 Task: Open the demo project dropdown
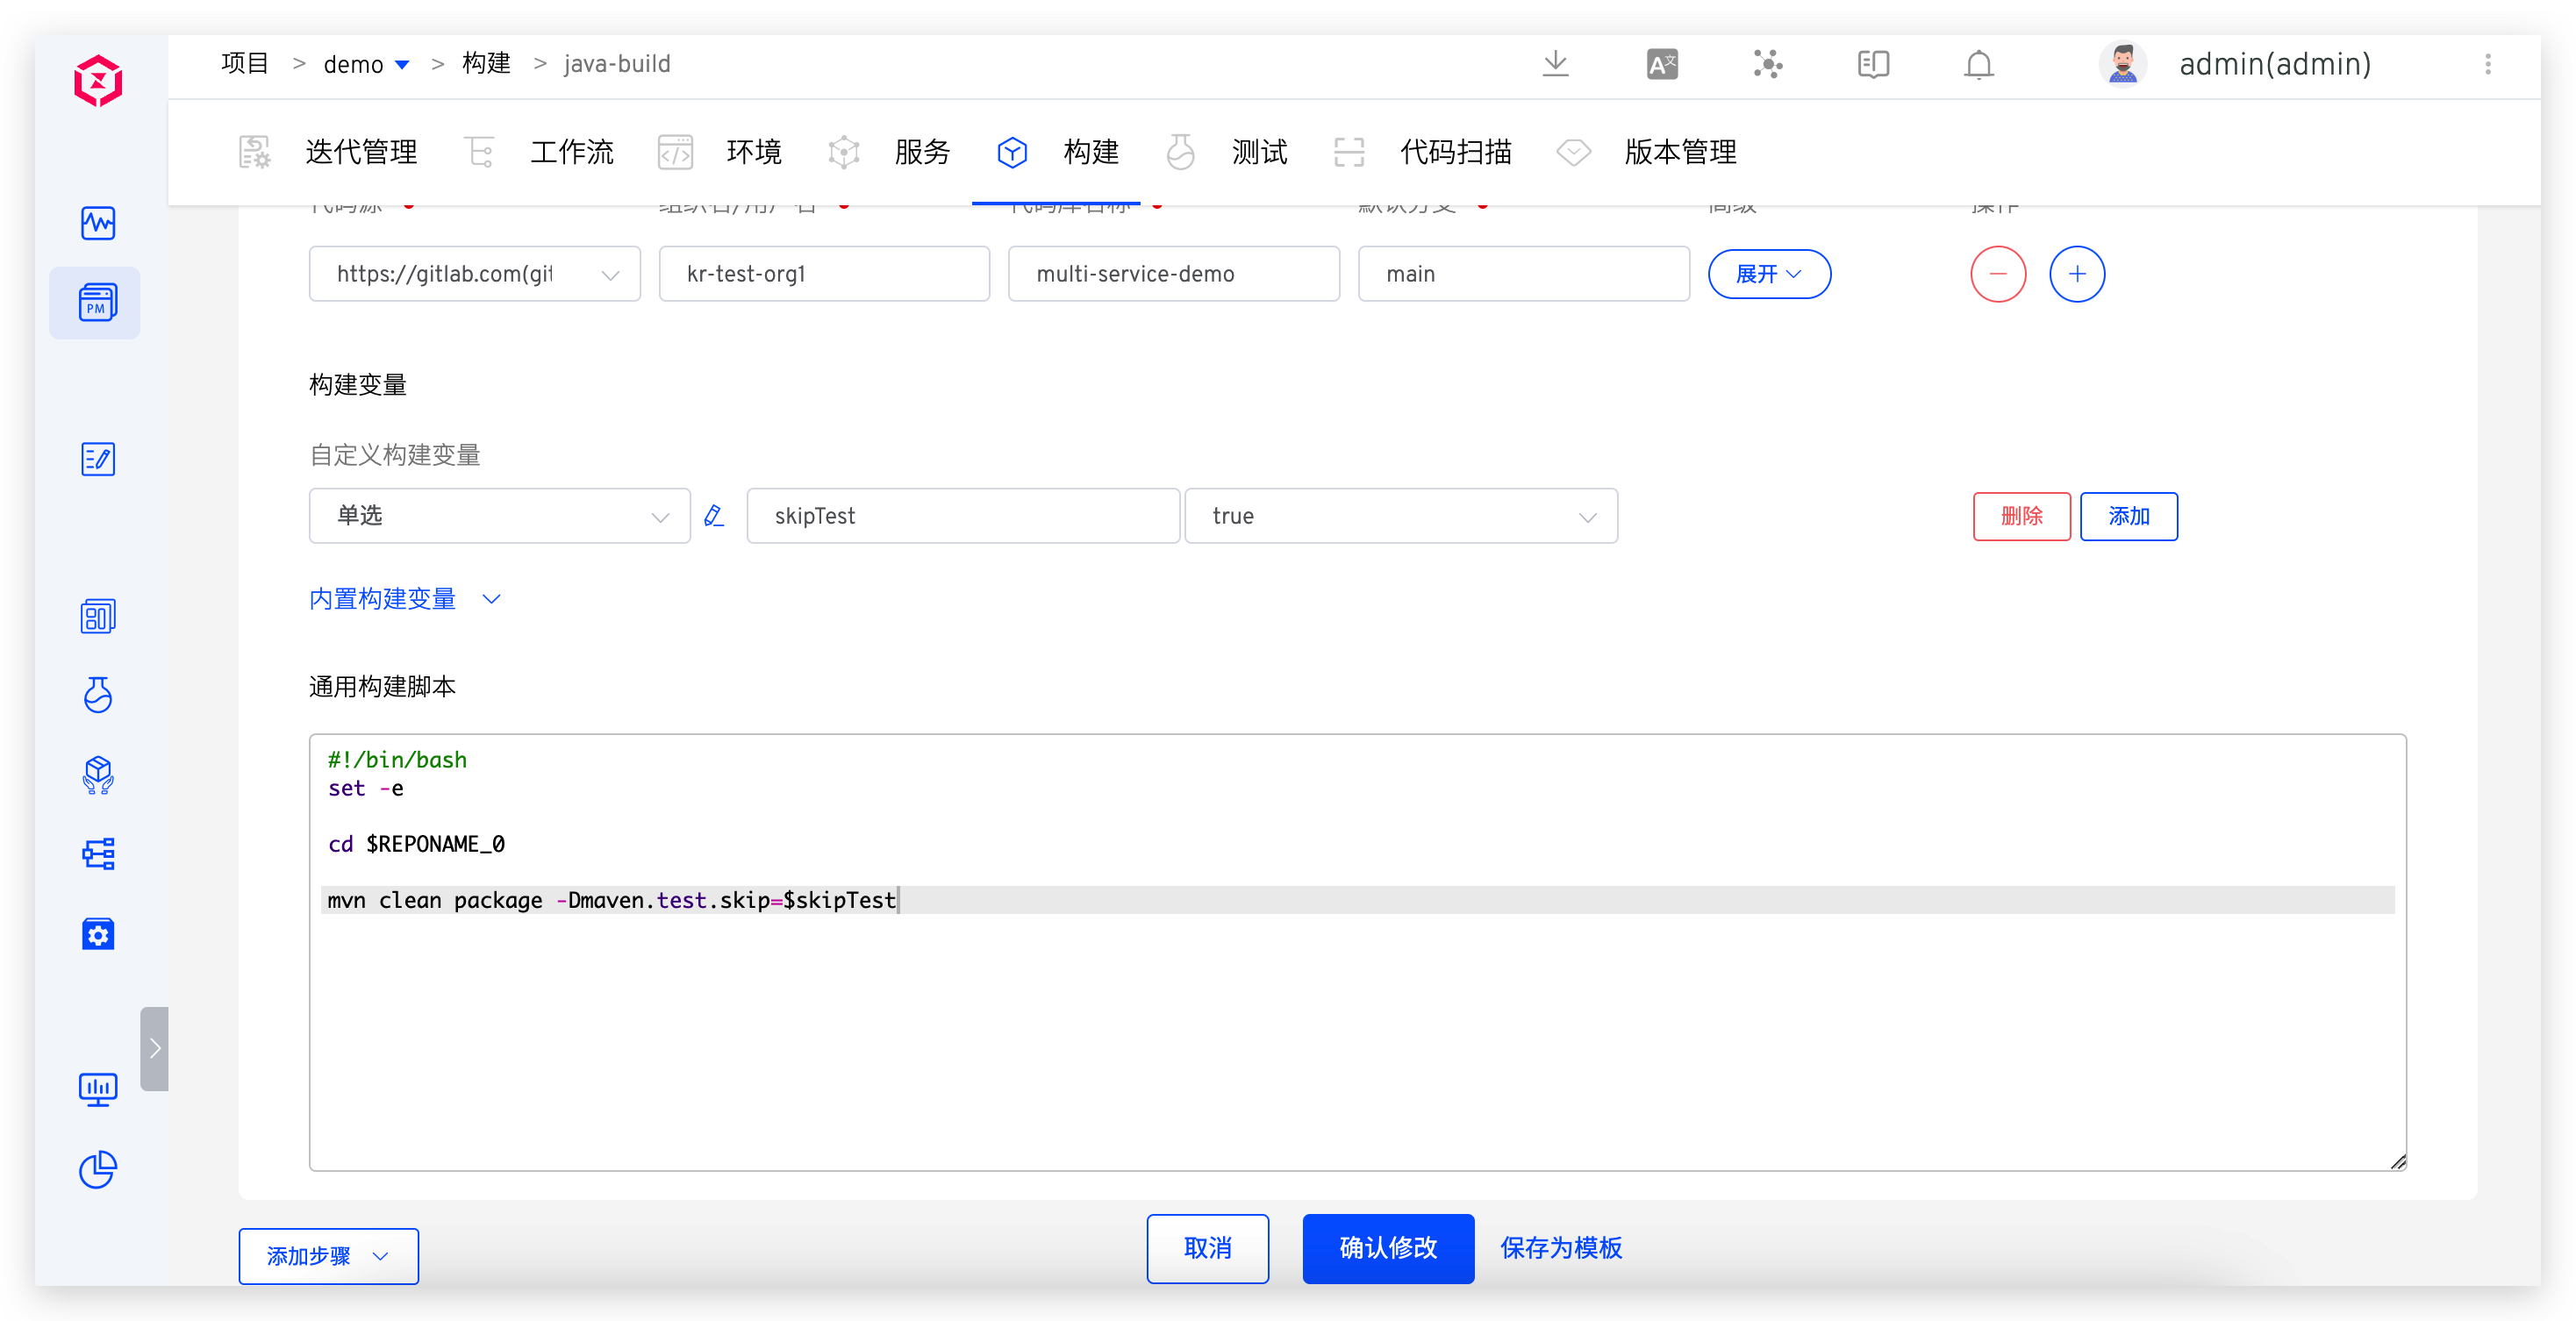click(x=366, y=64)
